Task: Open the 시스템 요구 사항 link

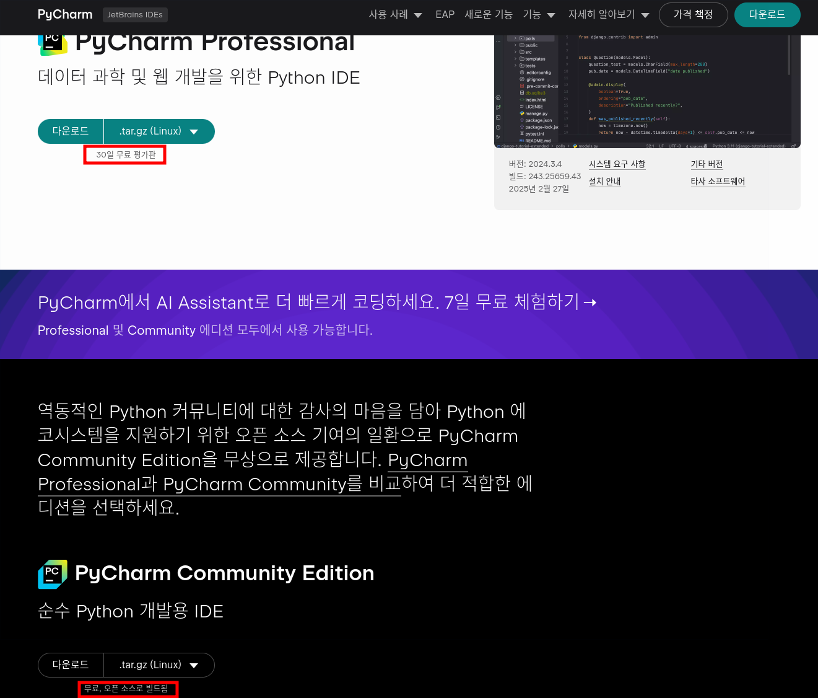Action: click(617, 164)
